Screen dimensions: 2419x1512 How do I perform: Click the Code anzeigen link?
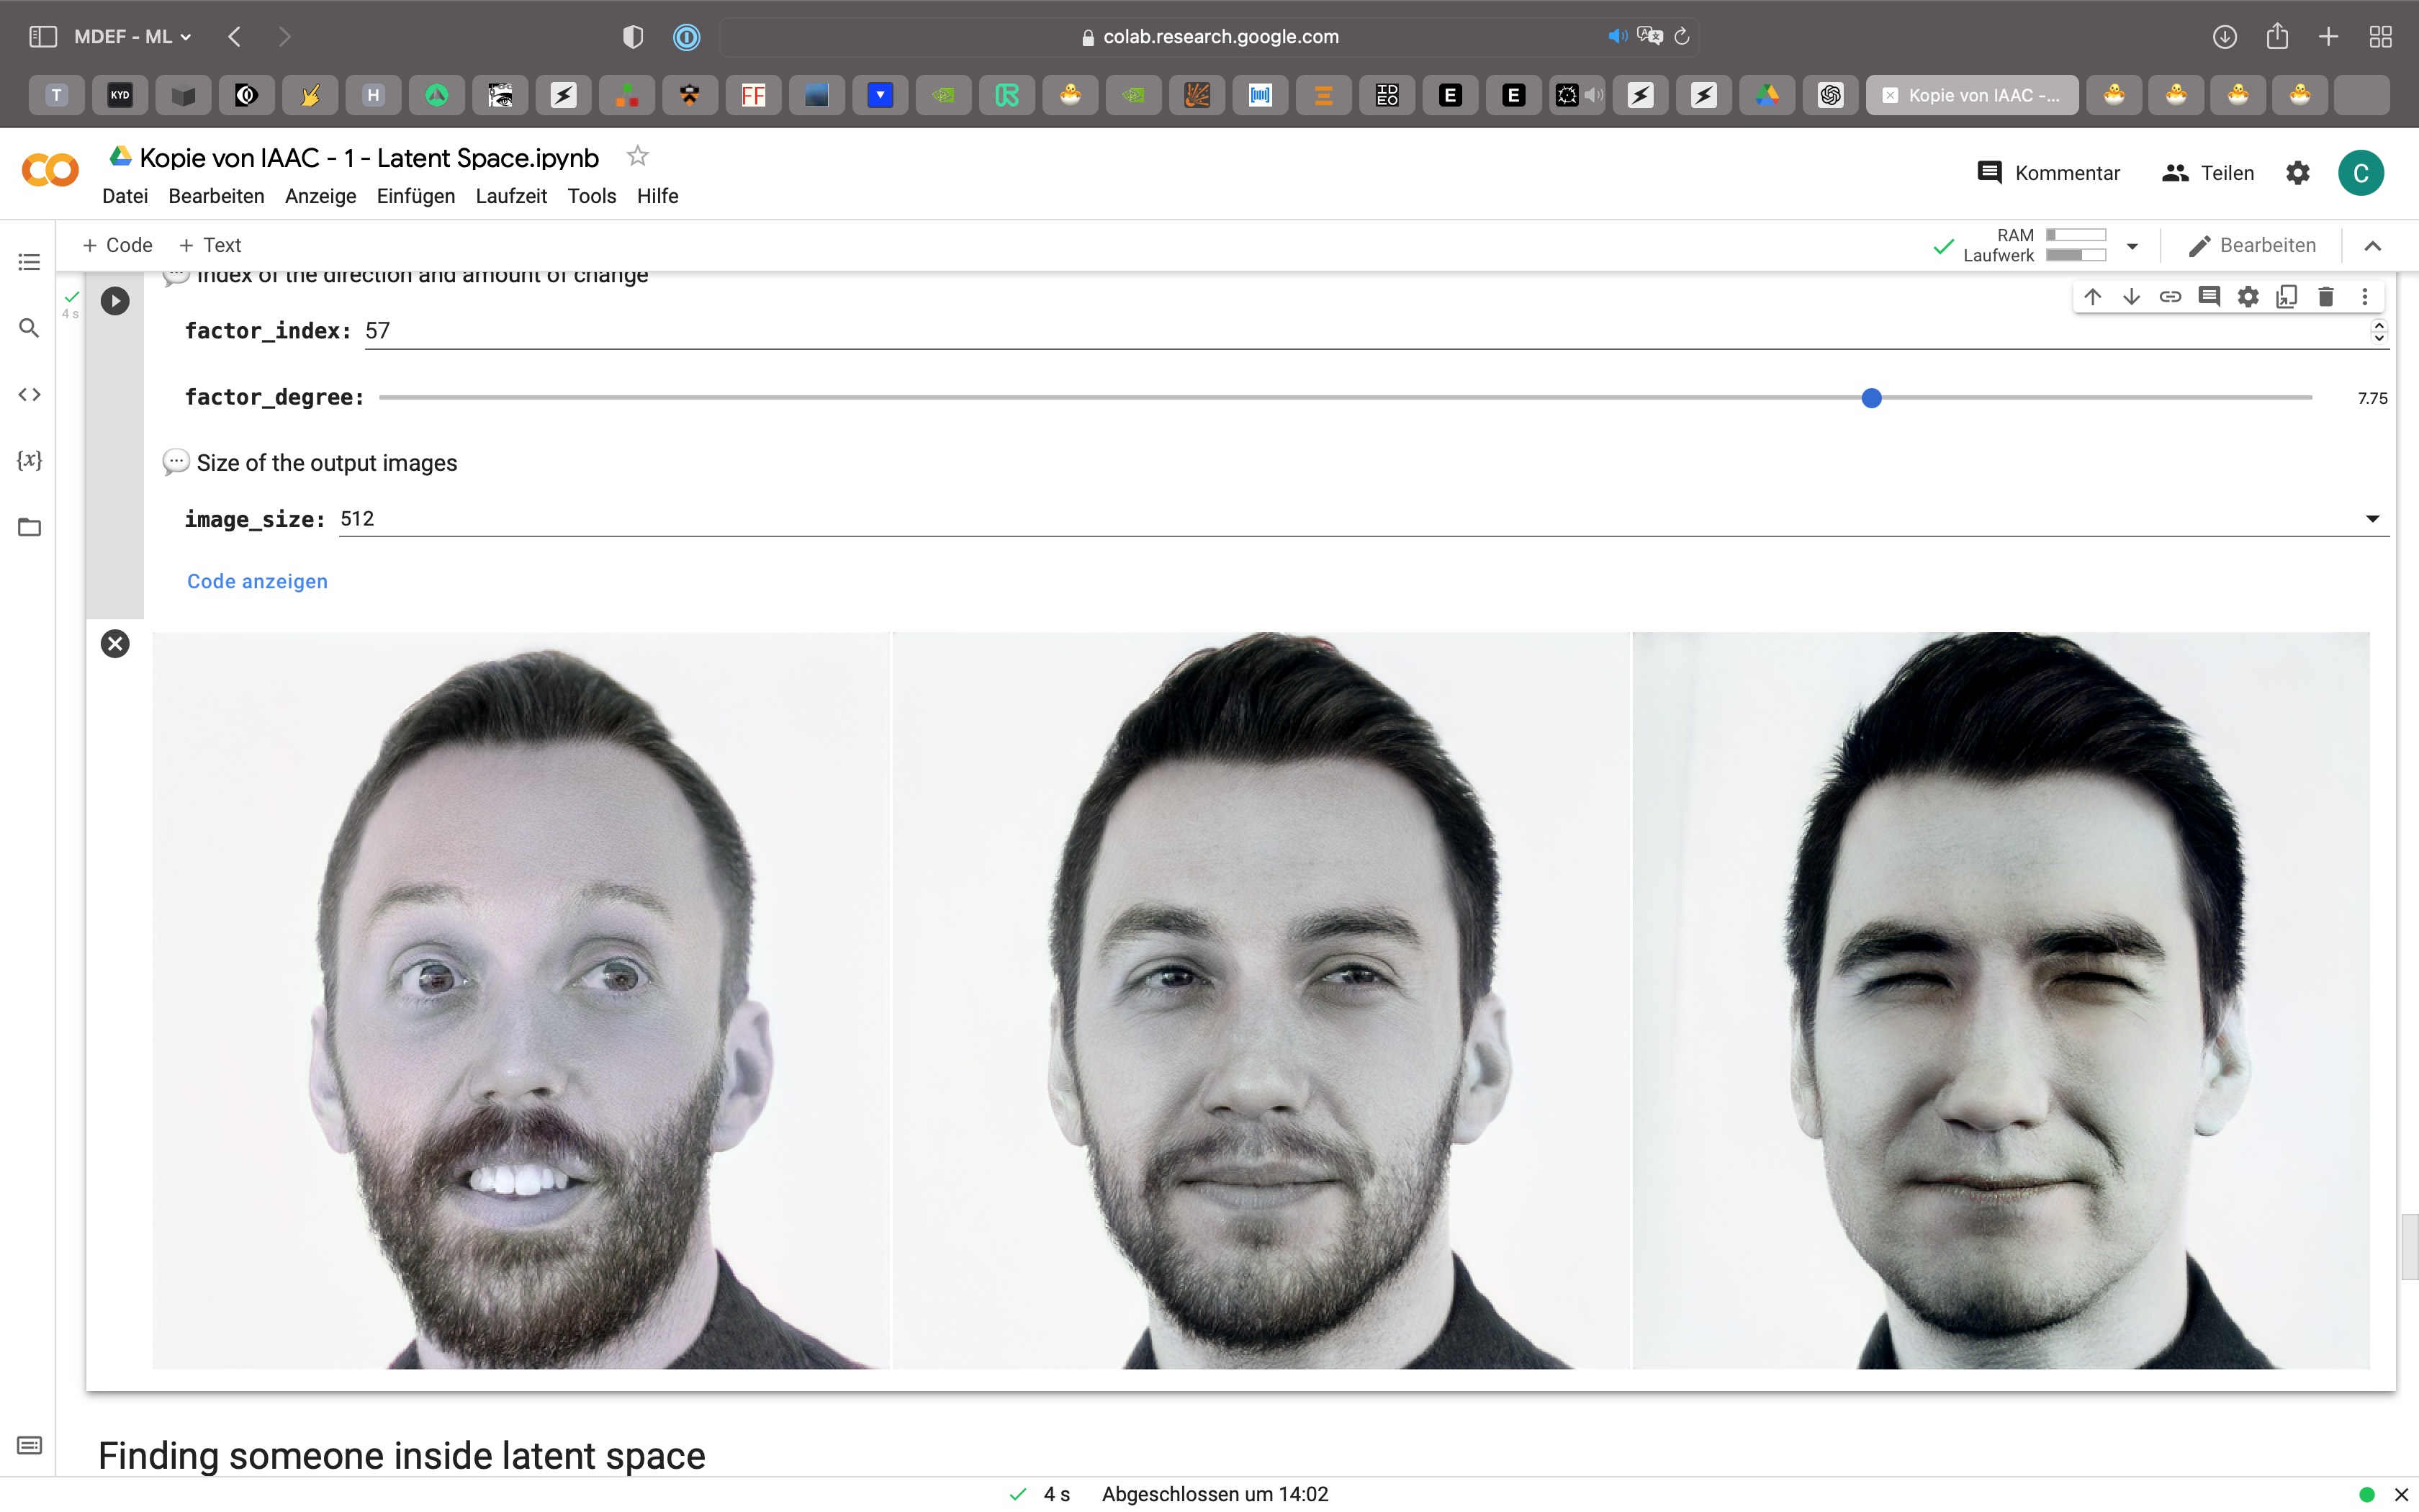point(257,581)
